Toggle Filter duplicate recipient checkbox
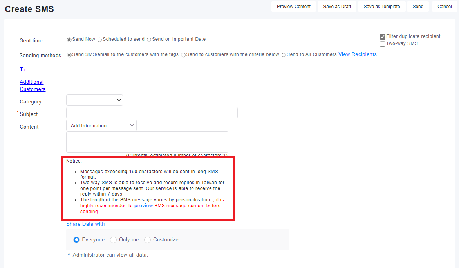 click(x=383, y=37)
